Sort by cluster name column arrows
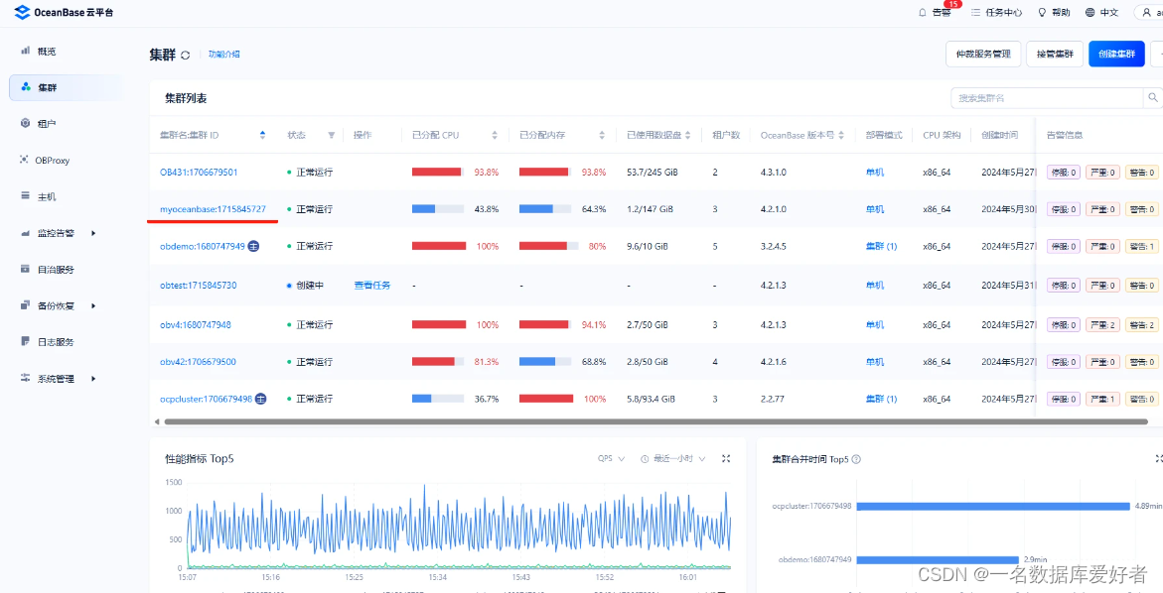Image resolution: width=1163 pixels, height=593 pixels. (x=262, y=136)
